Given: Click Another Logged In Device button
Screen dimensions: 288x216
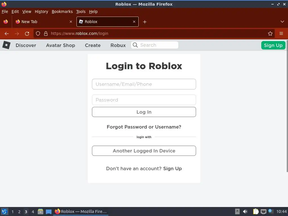Looking at the screenshot, I should click(x=144, y=151).
